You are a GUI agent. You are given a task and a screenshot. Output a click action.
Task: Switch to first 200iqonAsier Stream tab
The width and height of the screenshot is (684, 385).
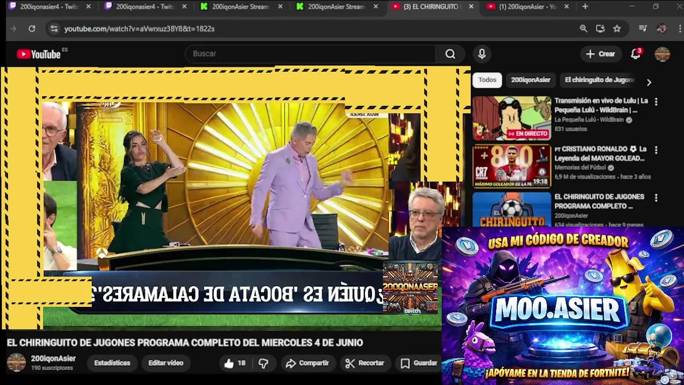242,6
